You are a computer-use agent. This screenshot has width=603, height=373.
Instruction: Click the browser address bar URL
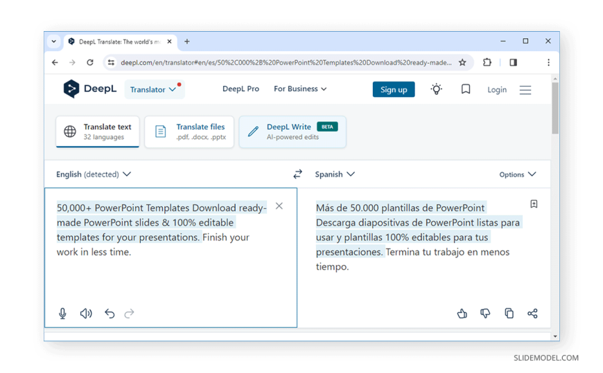coord(286,62)
